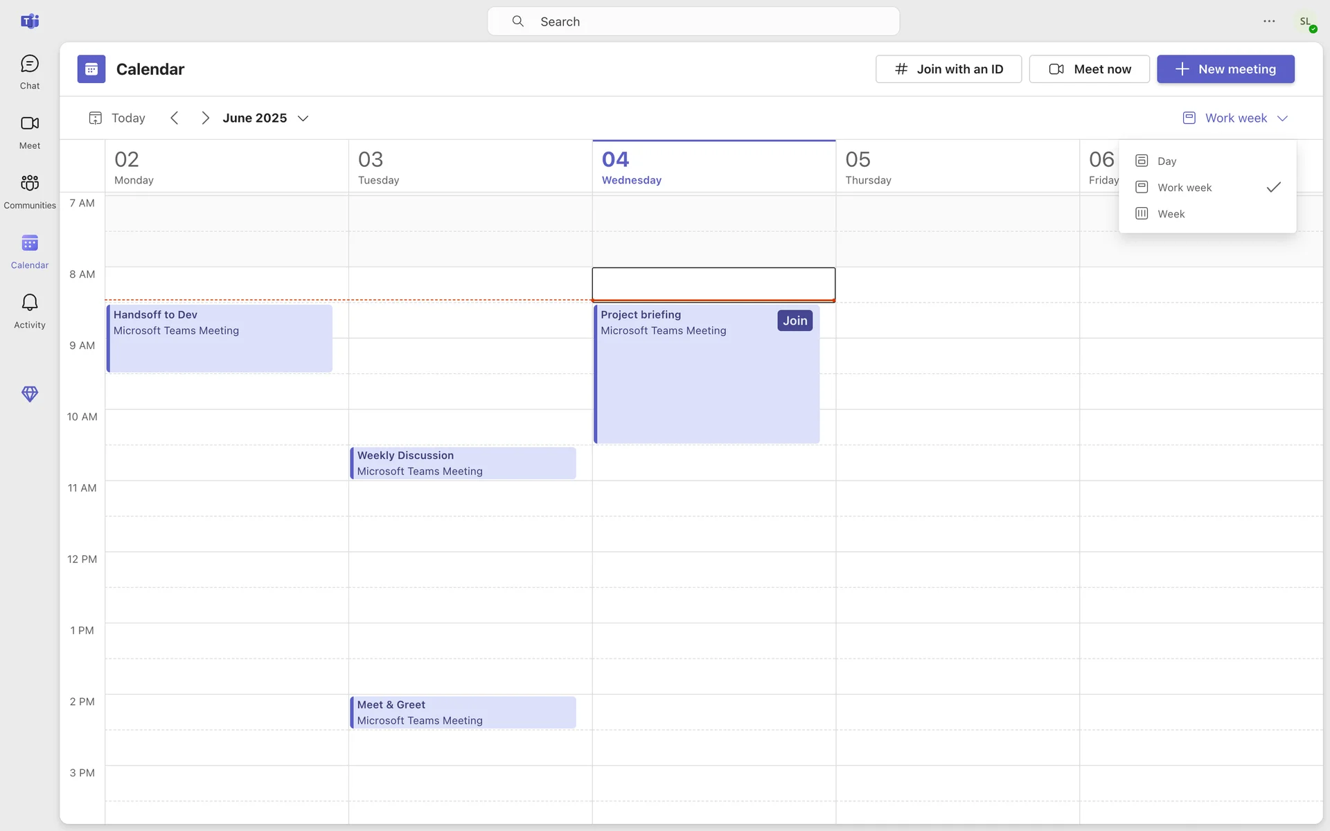Select Day view from menu
1330x831 pixels.
[x=1167, y=161]
